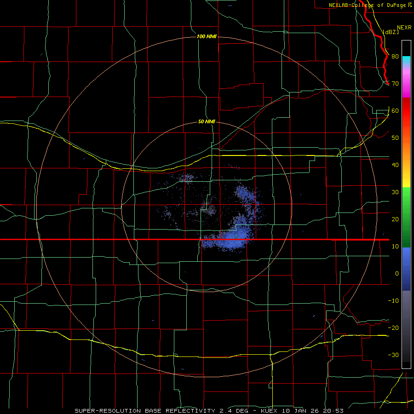The height and width of the screenshot is (414, 414).
Task: Click the KUEX station identifier in the caption
Action: click(x=270, y=411)
